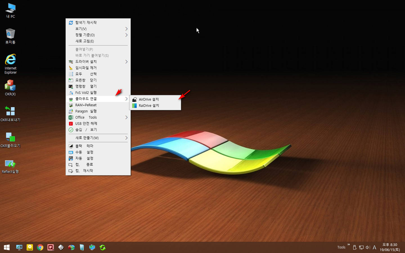Screen dimensions: 405x253
Task: Choose 명령창 열기 from the menu
Action: 98,86
